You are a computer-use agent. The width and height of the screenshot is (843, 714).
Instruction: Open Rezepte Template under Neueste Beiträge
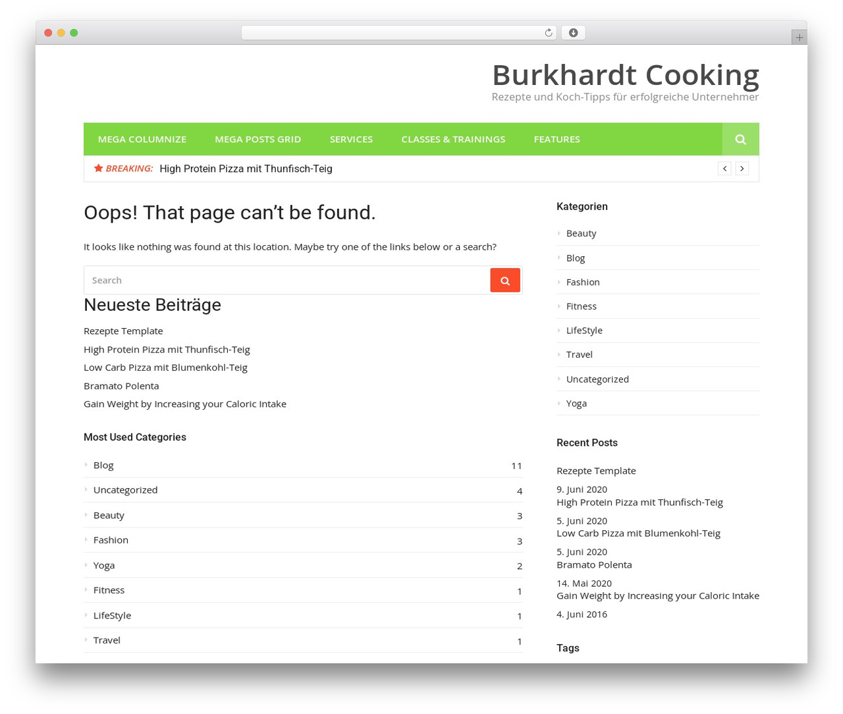click(x=123, y=331)
